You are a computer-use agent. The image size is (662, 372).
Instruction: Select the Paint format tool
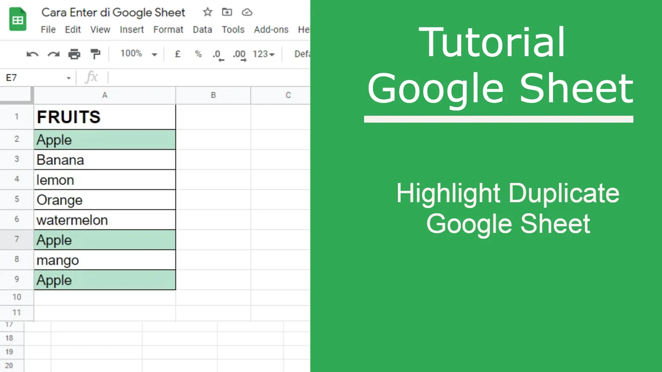click(x=95, y=54)
